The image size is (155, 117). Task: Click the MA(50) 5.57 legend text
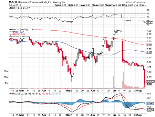[x=18, y=32]
